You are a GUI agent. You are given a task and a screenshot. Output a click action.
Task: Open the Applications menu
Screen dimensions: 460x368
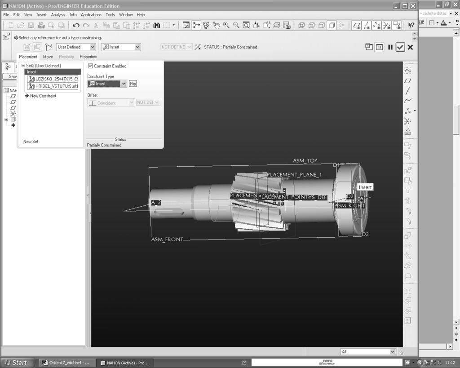tap(91, 15)
